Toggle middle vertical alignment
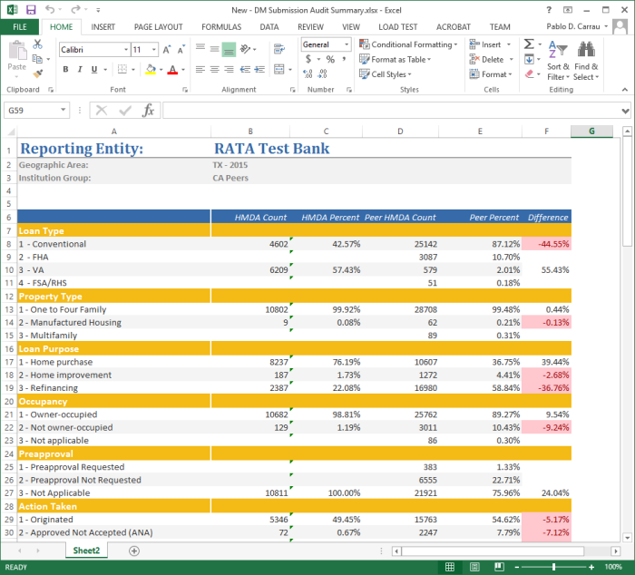 click(215, 49)
